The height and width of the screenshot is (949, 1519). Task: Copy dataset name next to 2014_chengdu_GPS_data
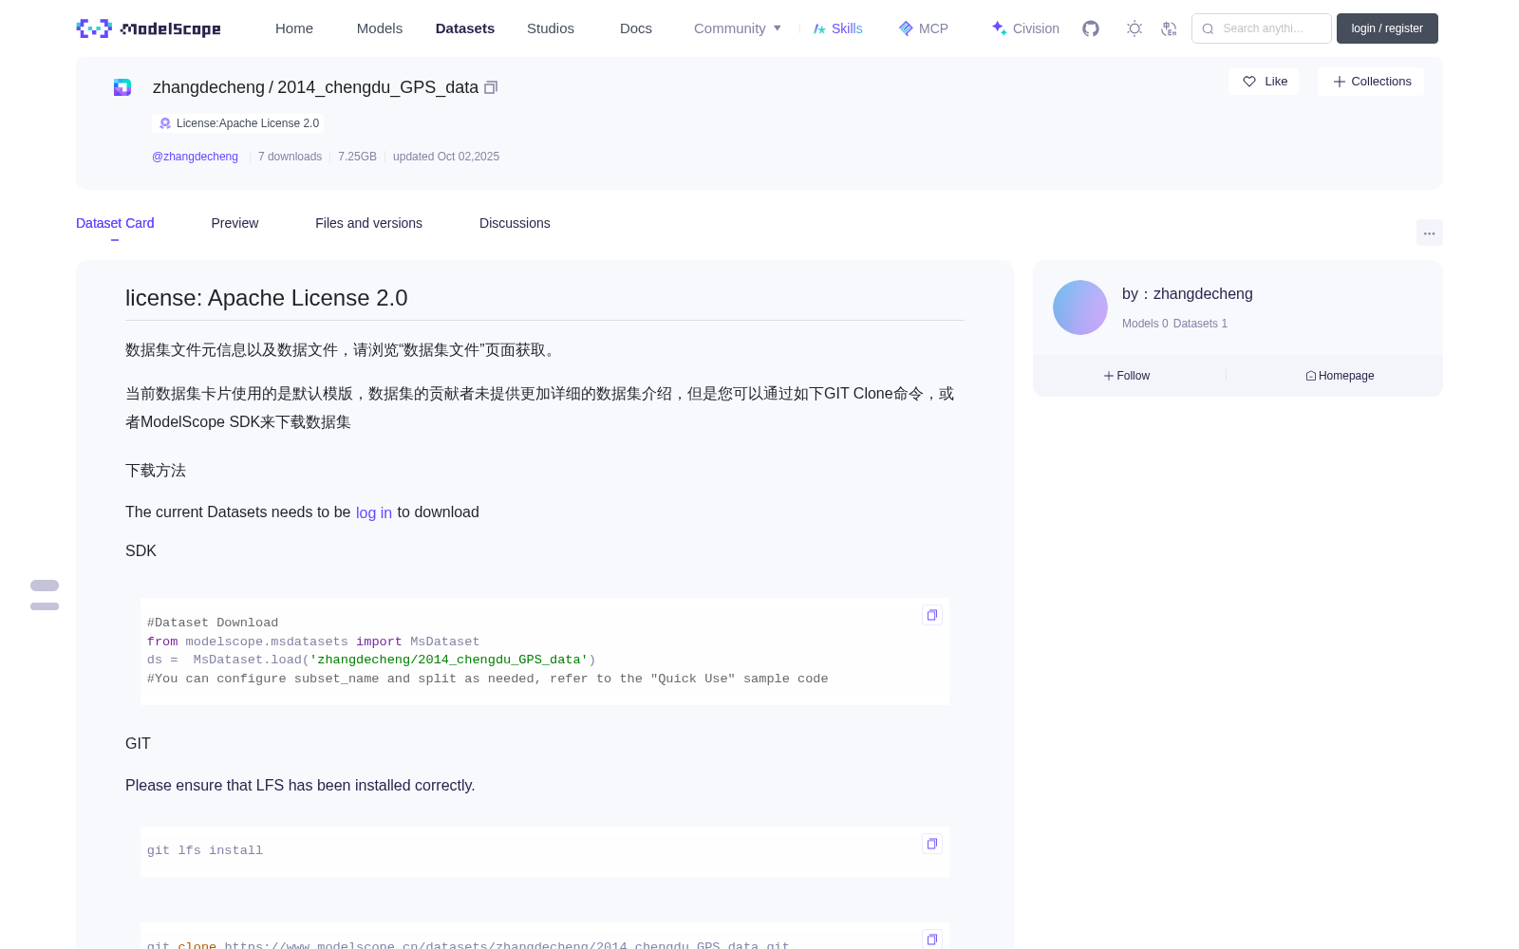491,87
